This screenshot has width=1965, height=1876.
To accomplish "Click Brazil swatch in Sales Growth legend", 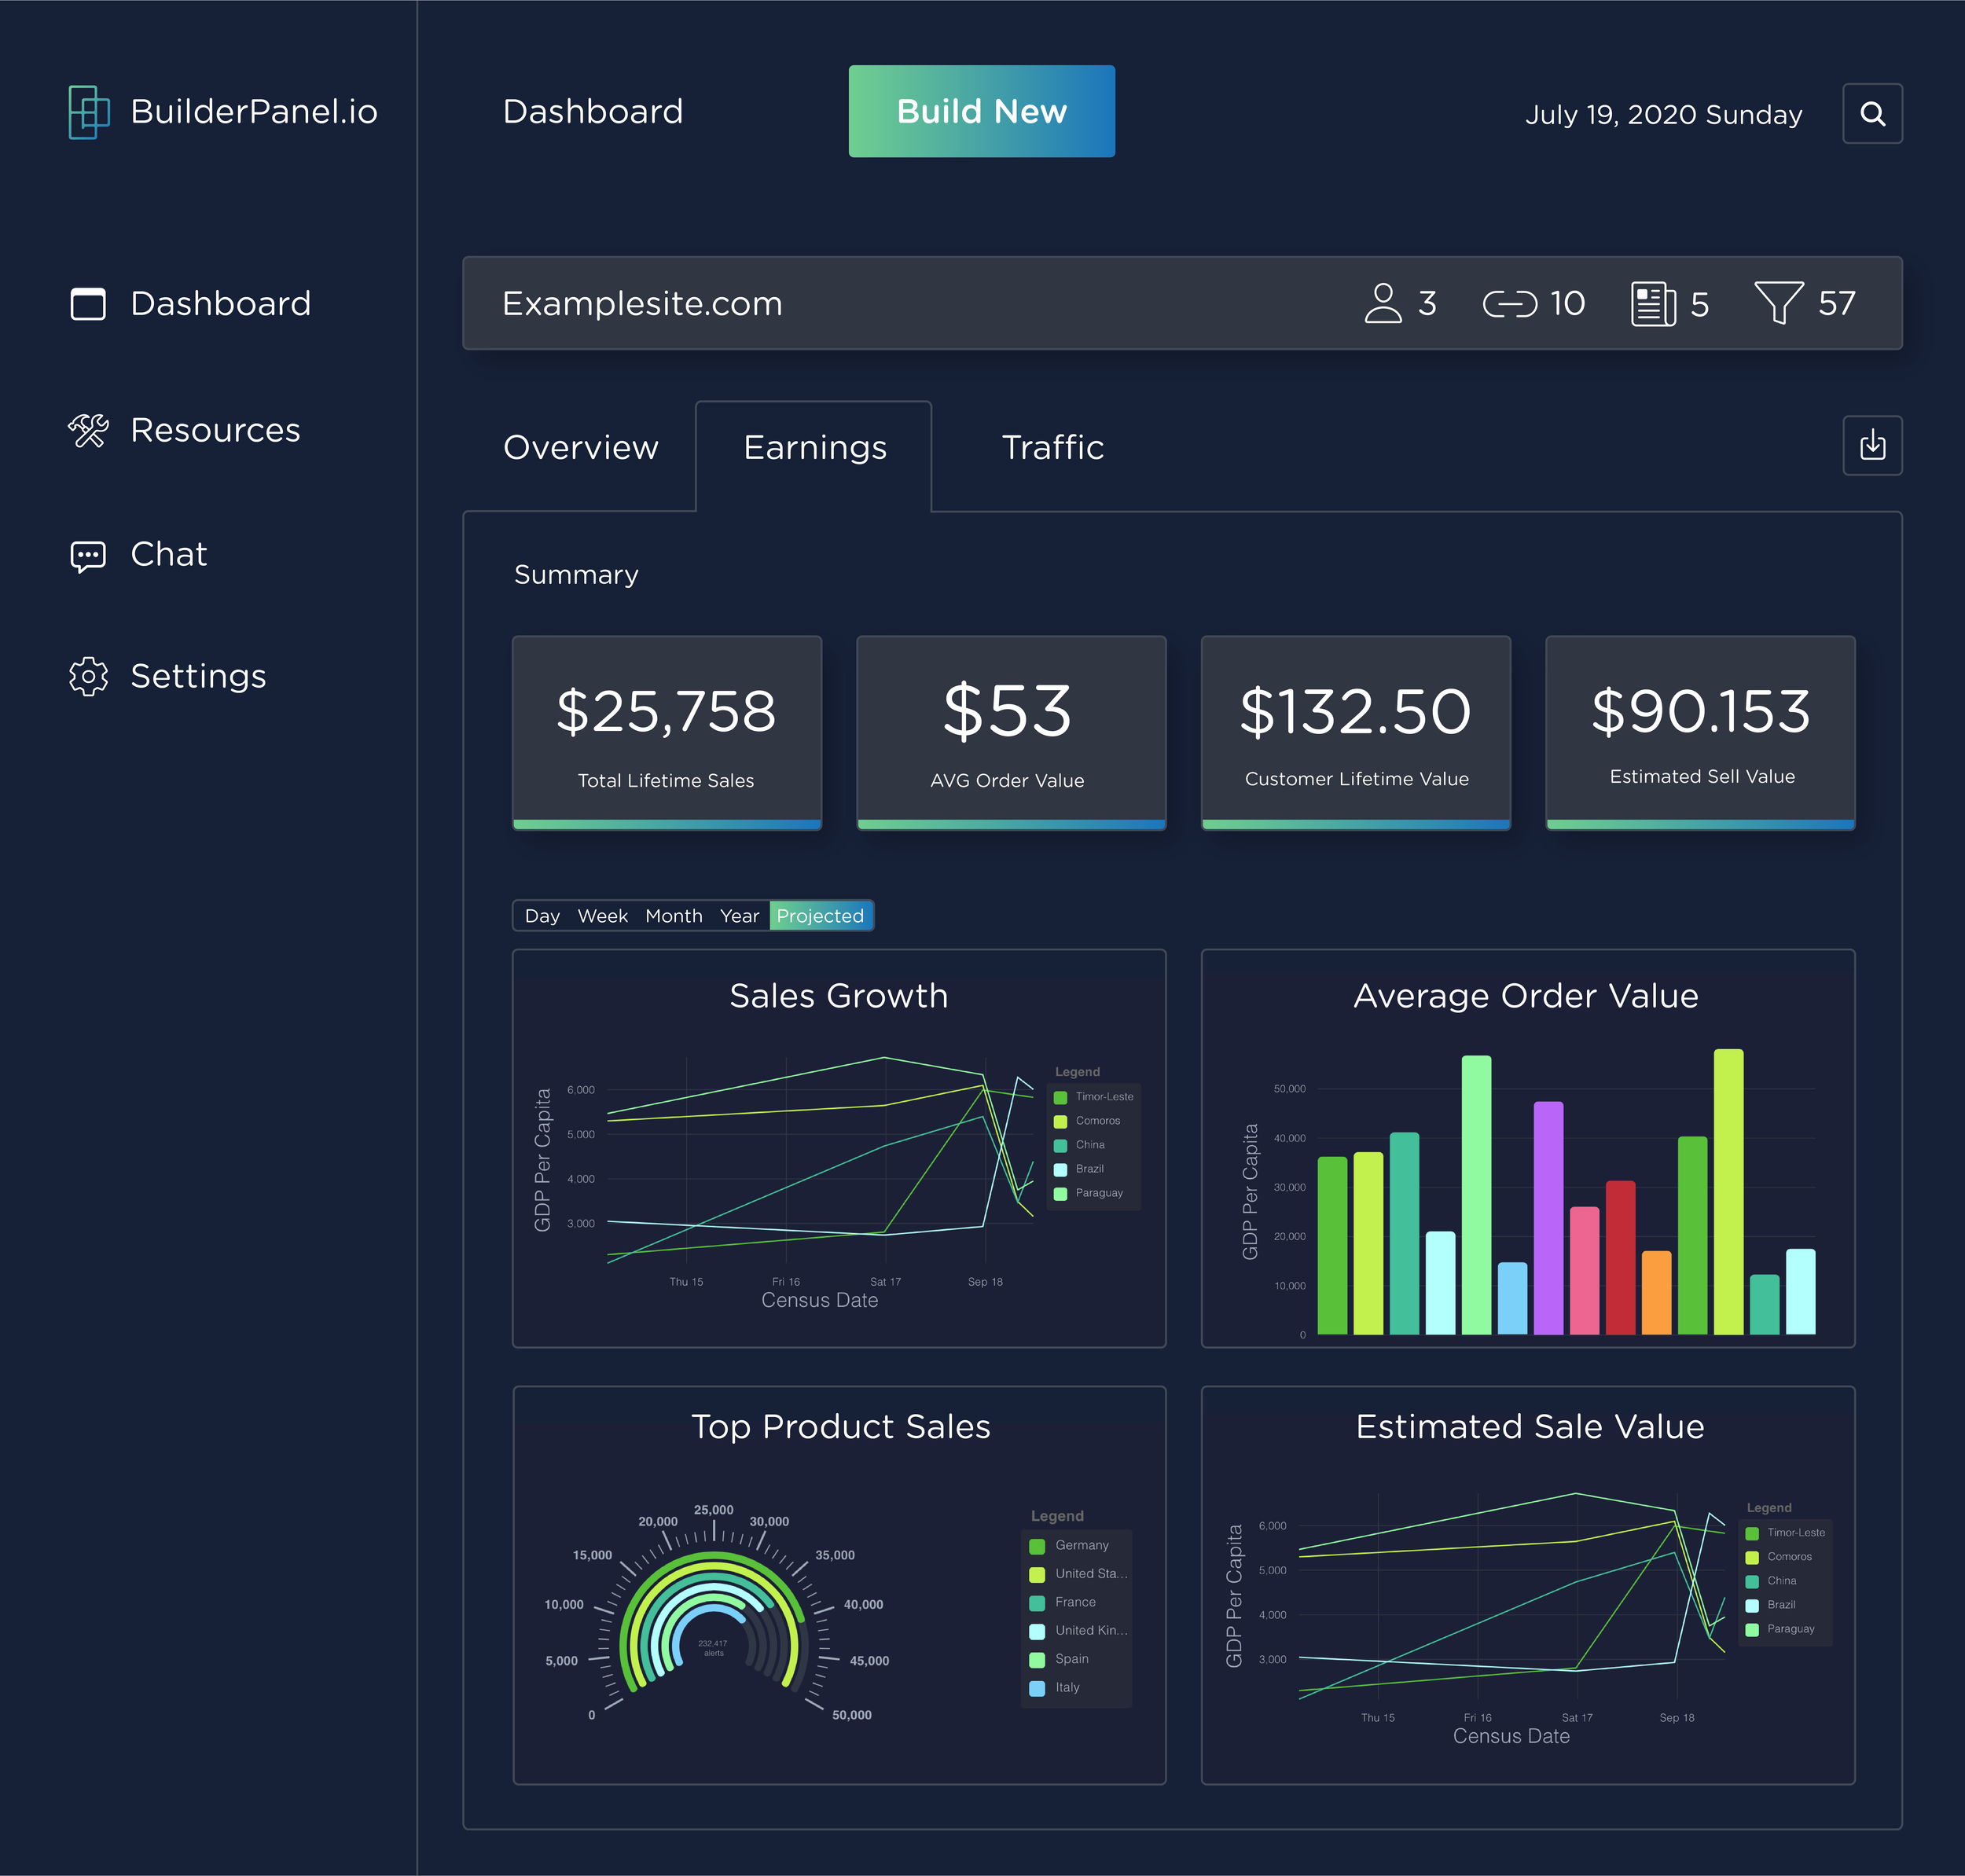I will [1060, 1170].
